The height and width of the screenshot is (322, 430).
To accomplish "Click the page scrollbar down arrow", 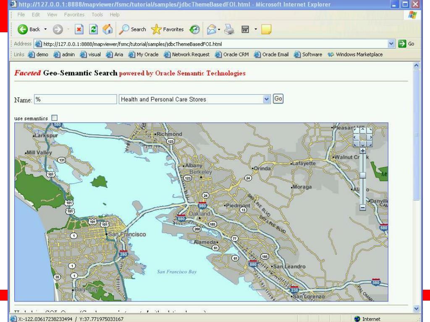I will point(416,309).
